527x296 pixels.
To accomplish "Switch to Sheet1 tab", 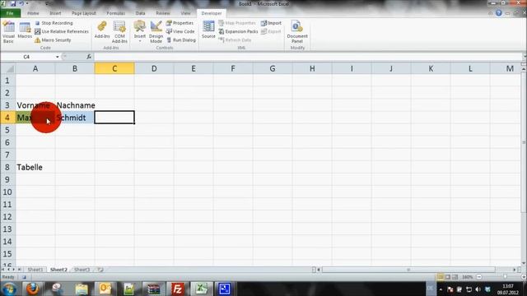I will [x=35, y=270].
